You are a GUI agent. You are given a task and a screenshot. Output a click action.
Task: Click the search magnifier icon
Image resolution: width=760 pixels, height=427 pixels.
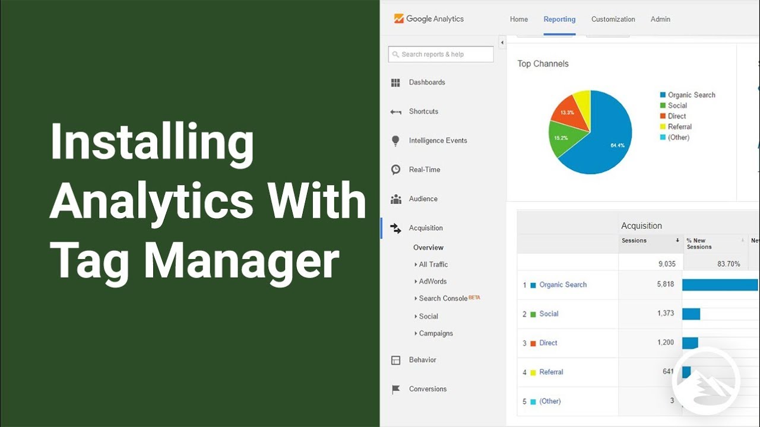pyautogui.click(x=395, y=55)
